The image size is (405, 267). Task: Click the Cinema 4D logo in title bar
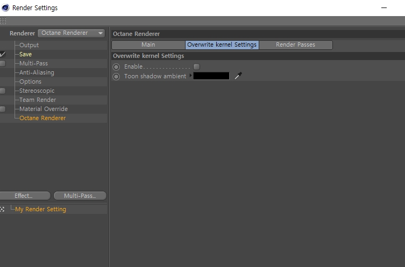pyautogui.click(x=5, y=8)
